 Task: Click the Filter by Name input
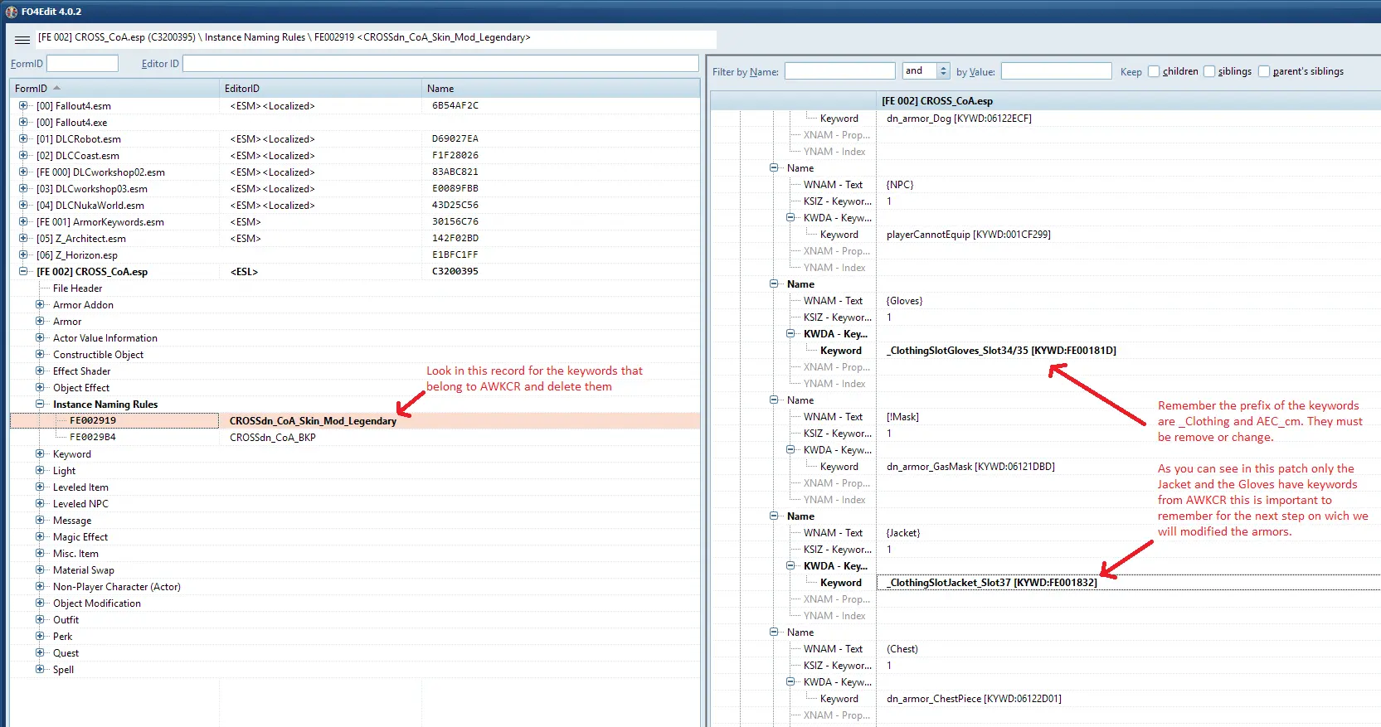[840, 71]
